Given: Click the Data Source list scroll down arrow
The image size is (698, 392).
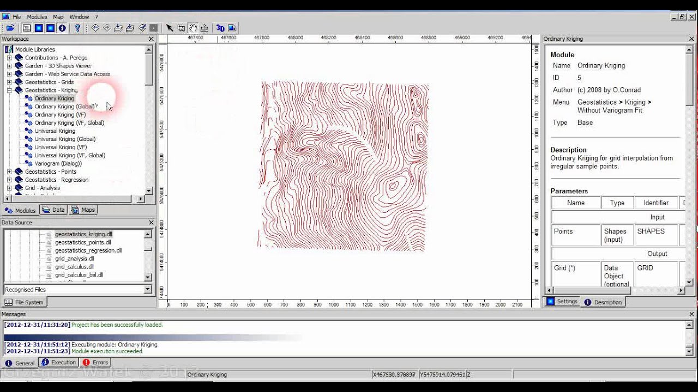Looking at the screenshot, I should tap(148, 277).
